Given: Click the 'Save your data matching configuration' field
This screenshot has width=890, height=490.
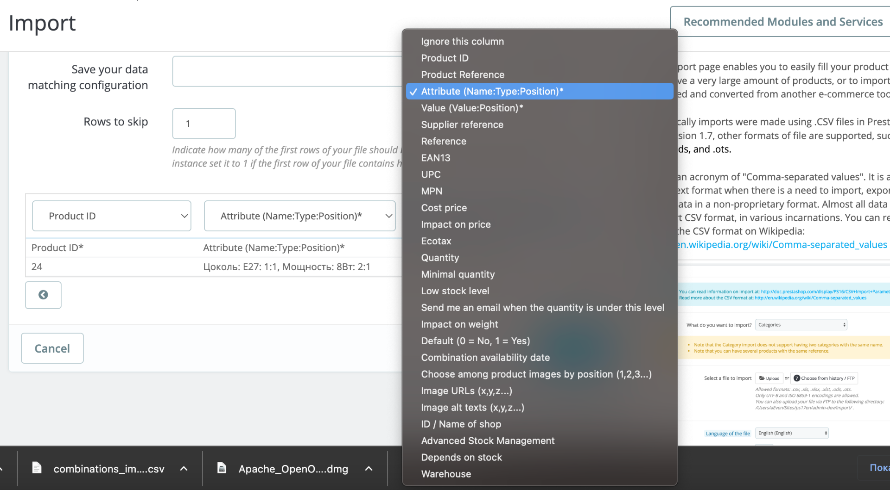Looking at the screenshot, I should pos(287,71).
